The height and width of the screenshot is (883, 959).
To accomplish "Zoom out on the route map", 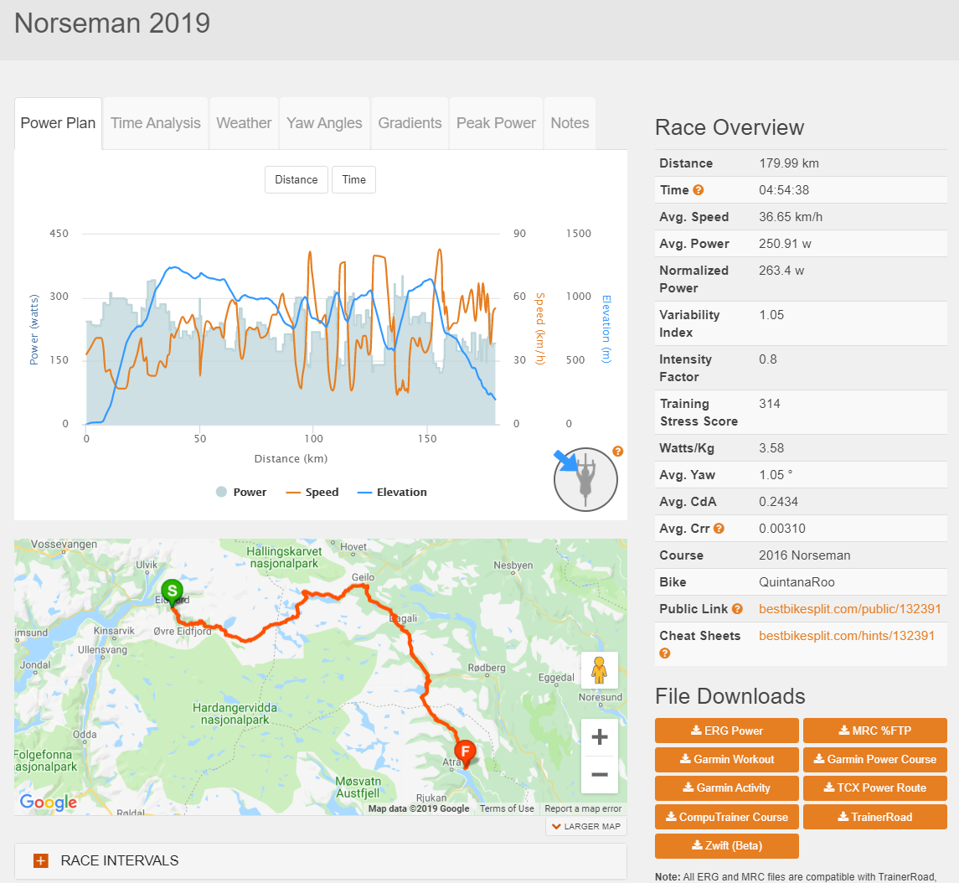I will point(599,774).
